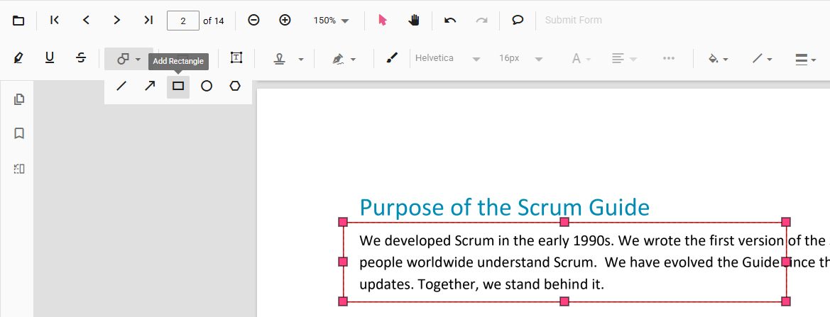Expand the fill color picker

coord(719,59)
